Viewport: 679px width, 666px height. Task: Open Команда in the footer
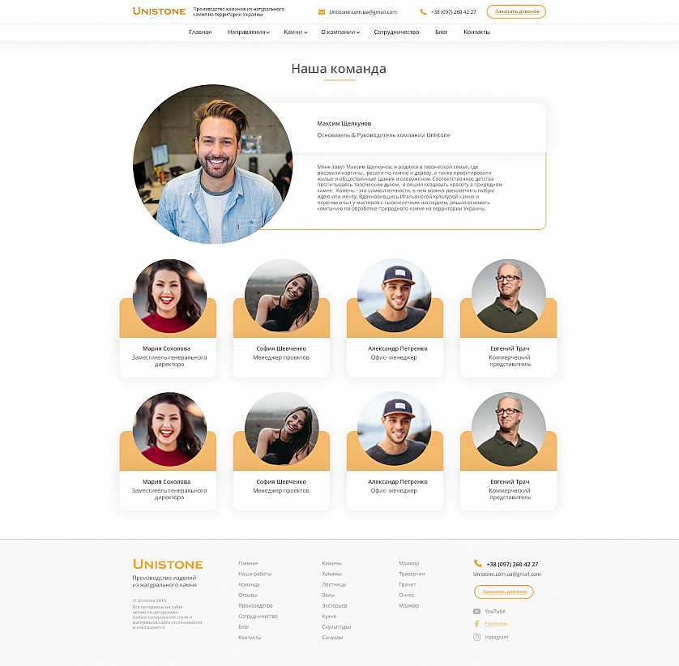click(249, 585)
